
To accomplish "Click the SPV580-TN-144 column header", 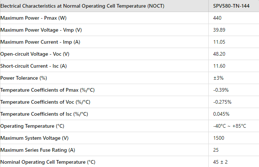I will [231, 6].
